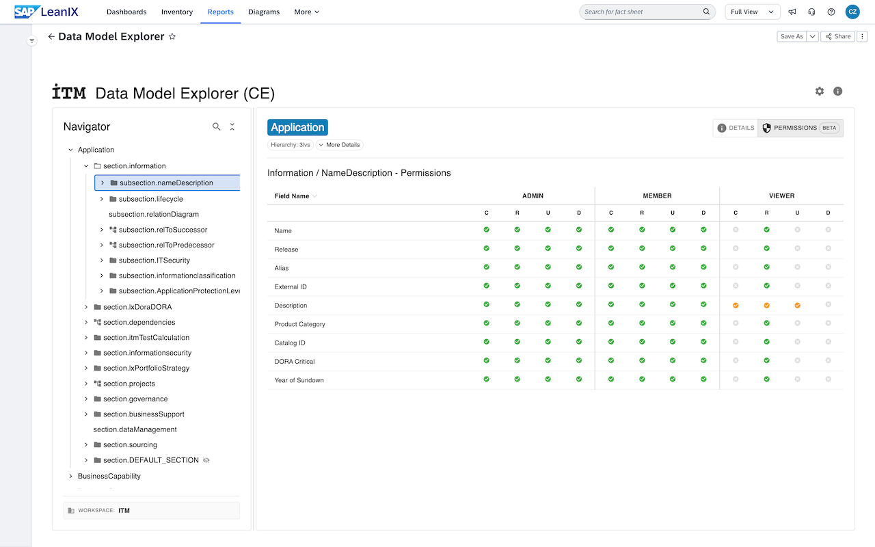Open the More menu in the top navigation
875x547 pixels.
(x=306, y=12)
